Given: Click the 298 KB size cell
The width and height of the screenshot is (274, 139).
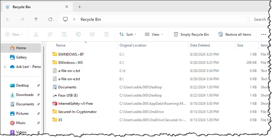Looking at the screenshot, I should (x=251, y=63).
